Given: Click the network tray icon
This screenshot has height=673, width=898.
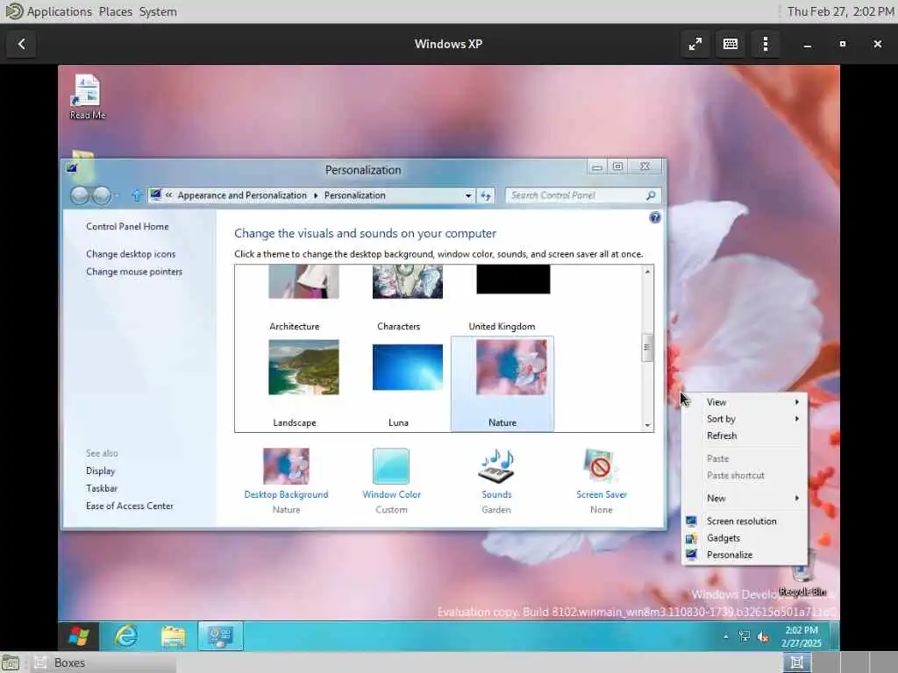Looking at the screenshot, I should pyautogui.click(x=744, y=636).
